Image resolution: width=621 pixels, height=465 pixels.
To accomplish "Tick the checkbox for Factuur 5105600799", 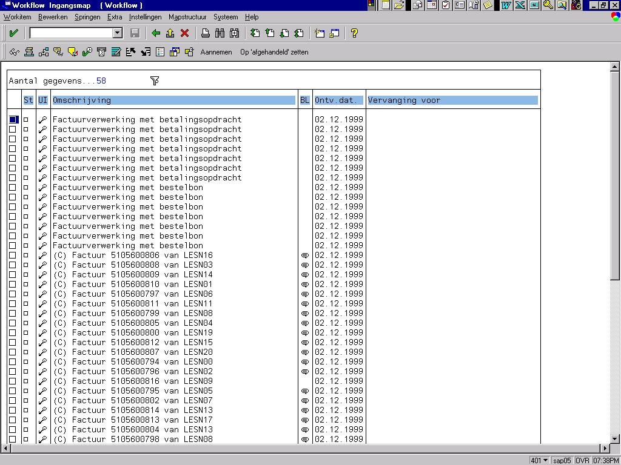I will (x=13, y=314).
